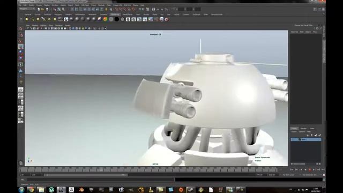This screenshot has width=343, height=193.
Task: Open Blender from the taskbar
Action: pos(81,190)
